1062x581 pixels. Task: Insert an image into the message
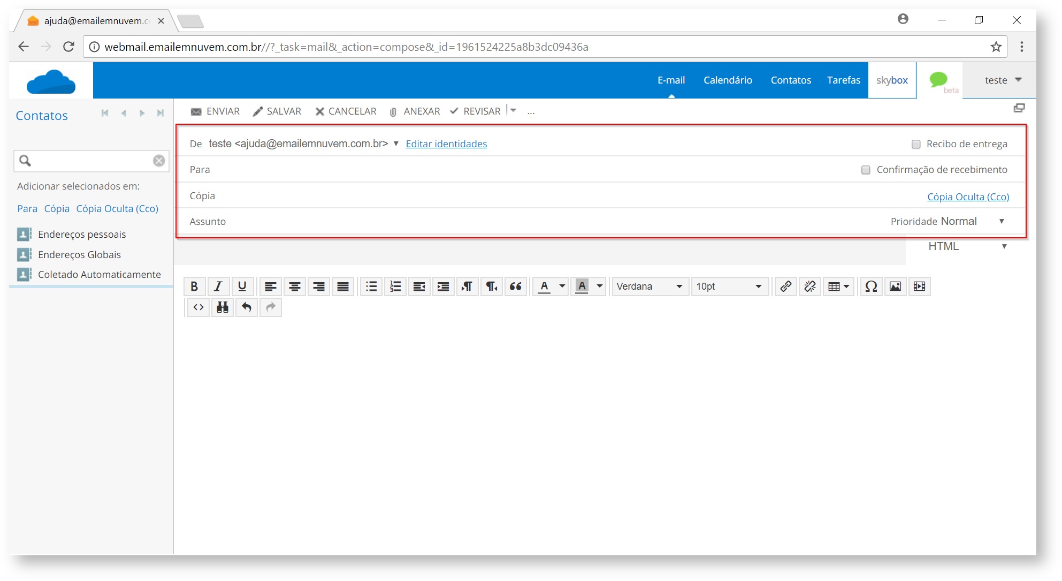(x=895, y=286)
